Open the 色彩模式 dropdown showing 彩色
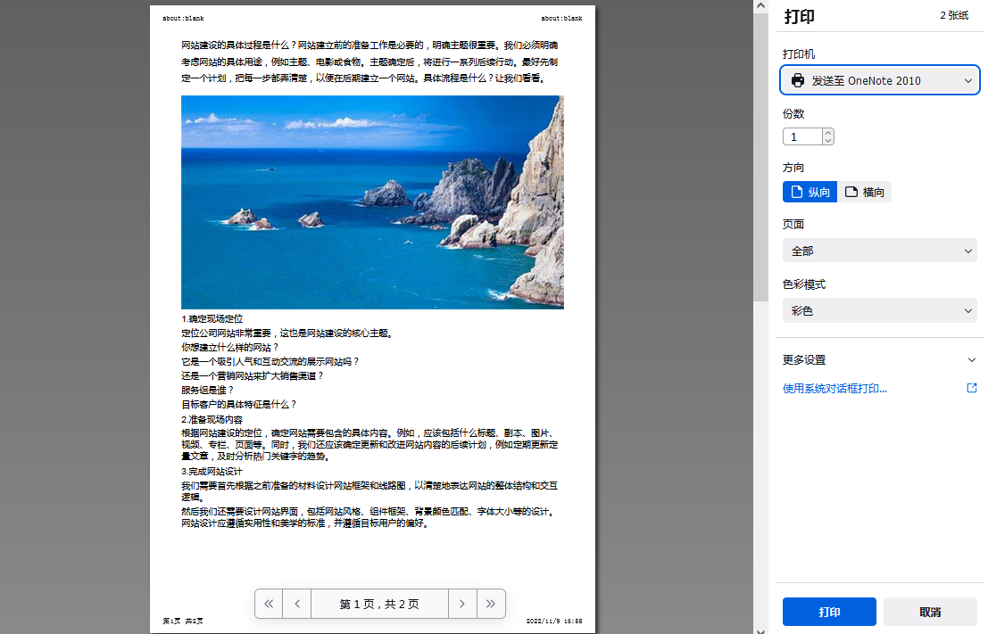This screenshot has height=634, width=988. pyautogui.click(x=880, y=311)
